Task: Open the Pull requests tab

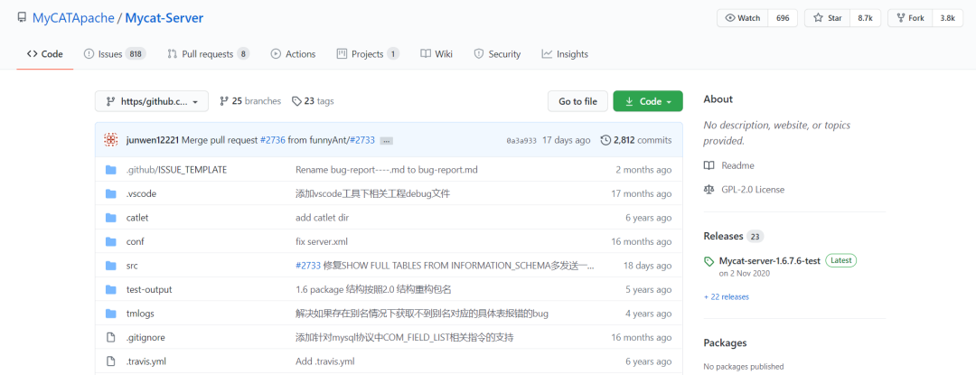Action: click(x=208, y=54)
